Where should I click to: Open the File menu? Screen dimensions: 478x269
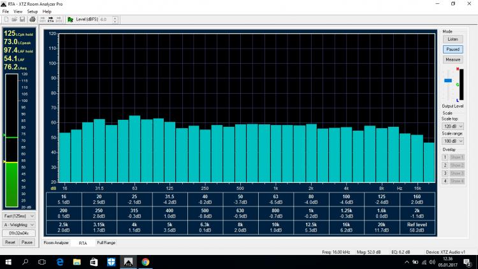coord(6,11)
